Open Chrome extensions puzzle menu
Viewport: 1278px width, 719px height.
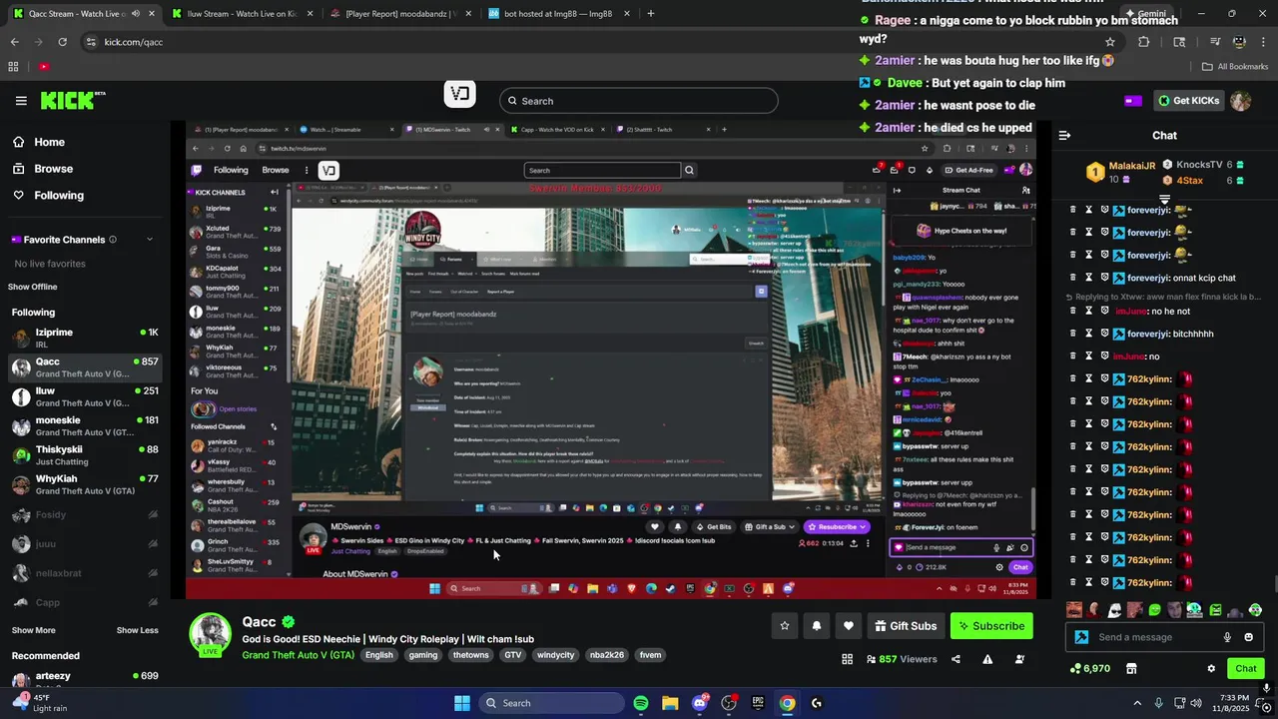coord(1144,42)
